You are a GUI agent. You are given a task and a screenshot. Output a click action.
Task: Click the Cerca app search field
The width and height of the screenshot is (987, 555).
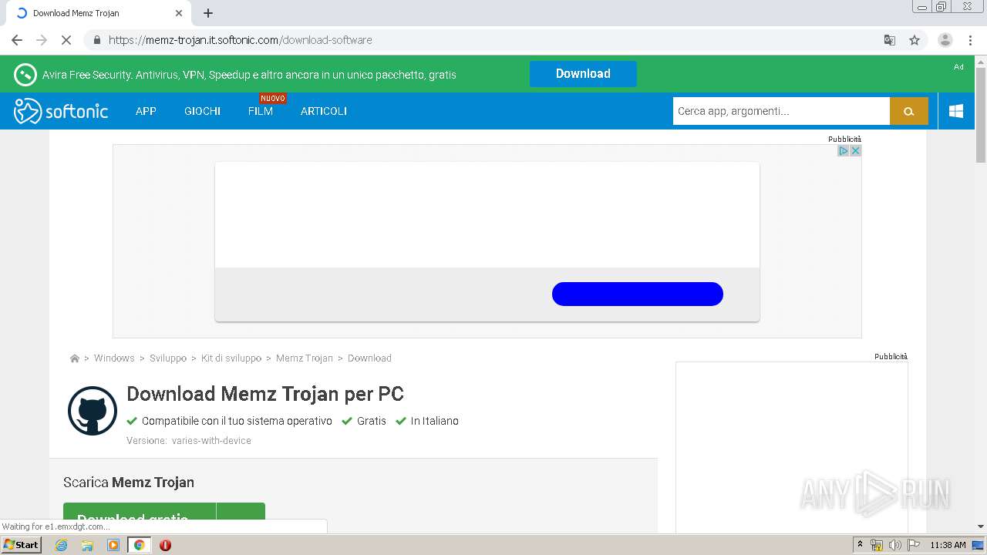point(781,111)
